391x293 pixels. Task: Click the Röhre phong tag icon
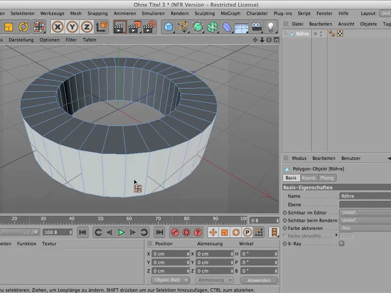pos(331,34)
